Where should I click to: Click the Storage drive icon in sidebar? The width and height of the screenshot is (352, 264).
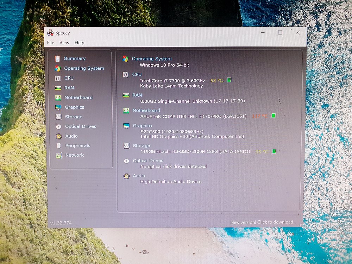tap(58, 117)
